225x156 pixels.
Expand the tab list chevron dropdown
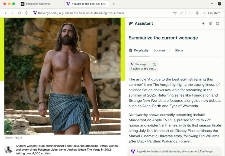[x=212, y=4]
